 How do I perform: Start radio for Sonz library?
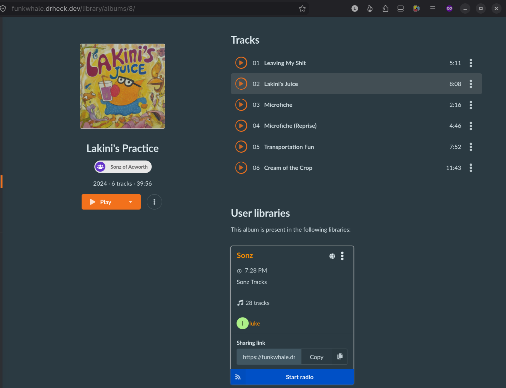tap(292, 377)
